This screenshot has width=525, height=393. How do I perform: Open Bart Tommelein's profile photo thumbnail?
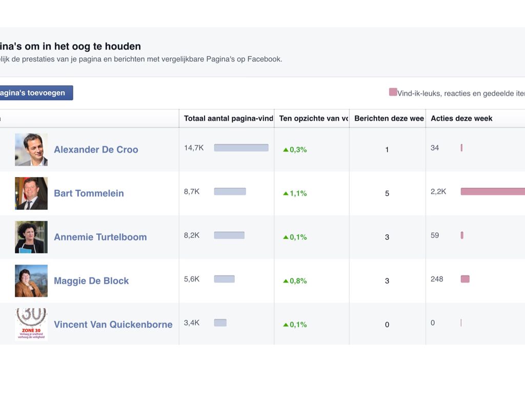coord(31,193)
